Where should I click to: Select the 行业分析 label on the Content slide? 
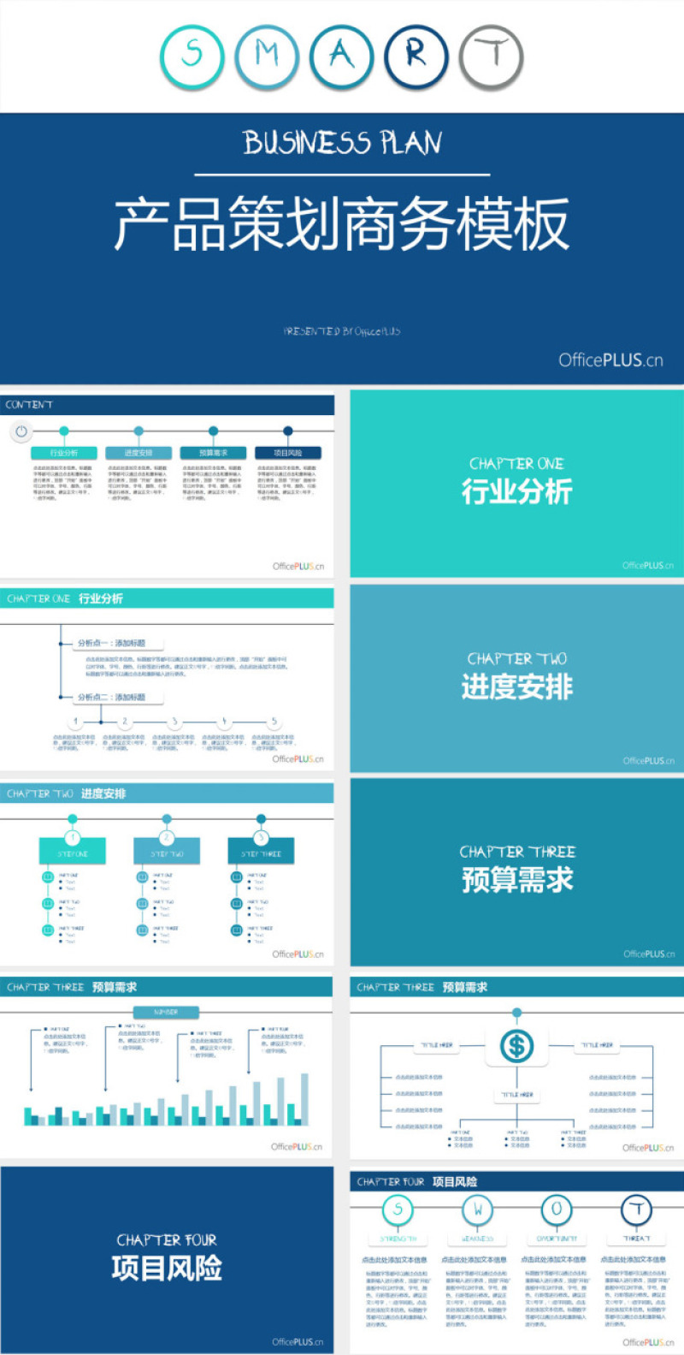click(64, 453)
